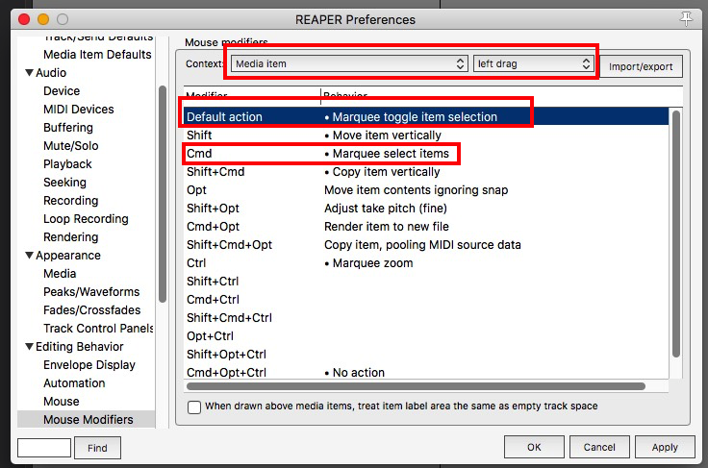Select Fades/Crossfades in sidebar

point(91,310)
